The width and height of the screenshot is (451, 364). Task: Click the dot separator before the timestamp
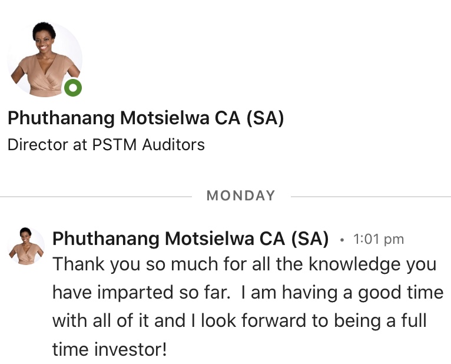[341, 240]
